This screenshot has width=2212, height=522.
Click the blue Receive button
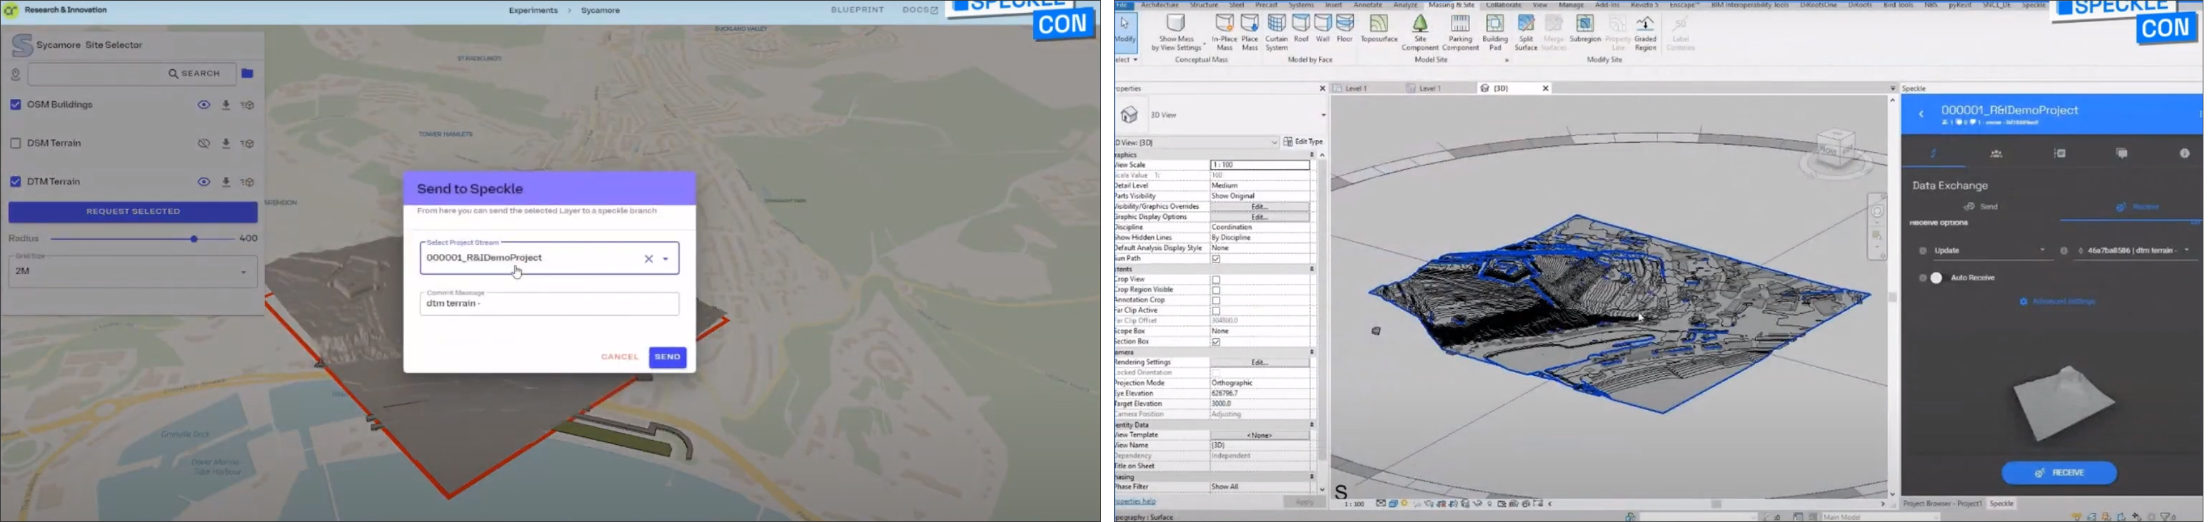2058,473
